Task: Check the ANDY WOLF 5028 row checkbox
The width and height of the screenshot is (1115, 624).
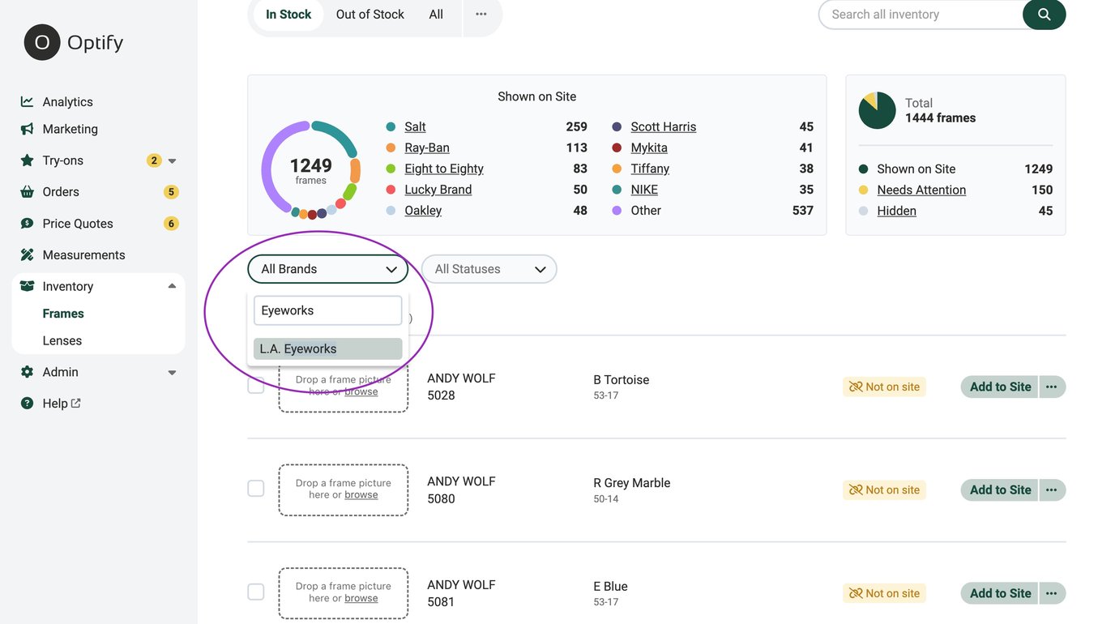Action: coord(256,387)
